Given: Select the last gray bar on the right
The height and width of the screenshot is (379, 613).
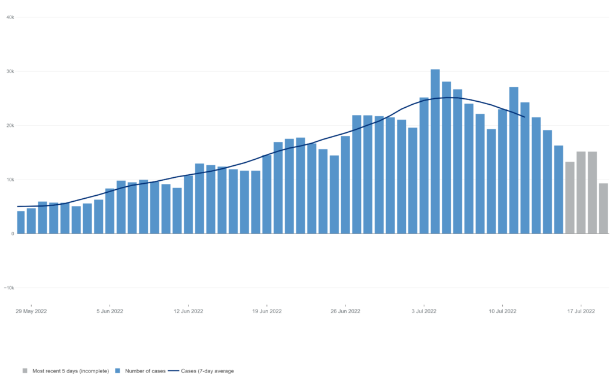Looking at the screenshot, I should coord(603,208).
